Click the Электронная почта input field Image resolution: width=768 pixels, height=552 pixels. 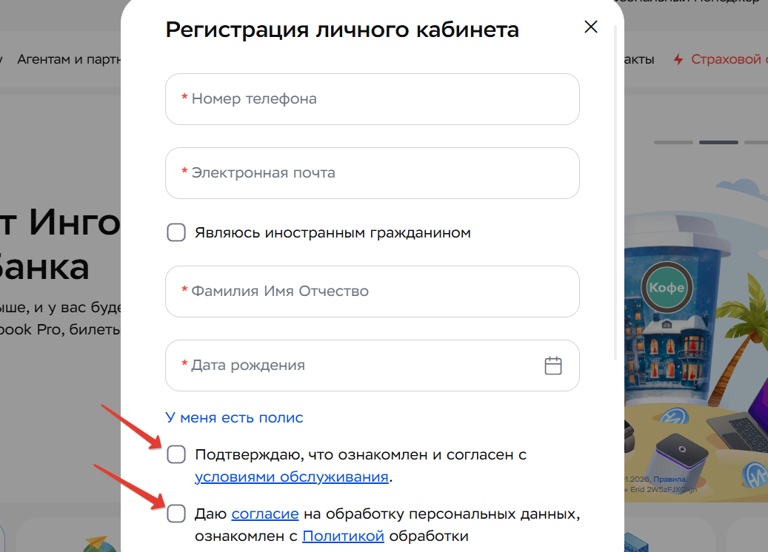(x=372, y=172)
